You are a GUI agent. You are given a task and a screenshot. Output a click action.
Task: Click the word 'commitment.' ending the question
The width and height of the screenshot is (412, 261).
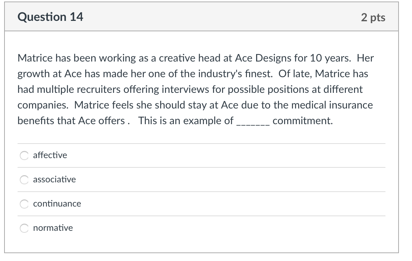click(x=302, y=121)
